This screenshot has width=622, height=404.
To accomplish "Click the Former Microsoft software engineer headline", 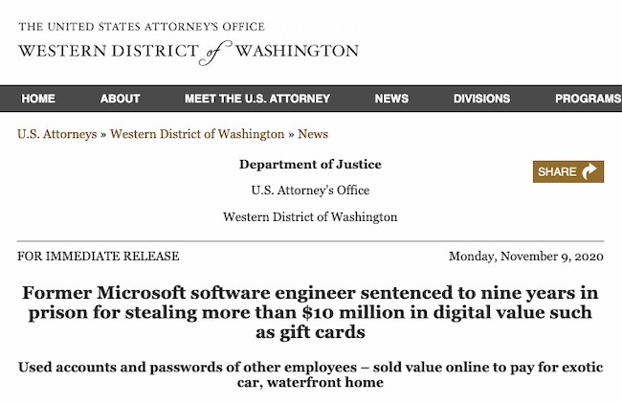I will [x=310, y=312].
